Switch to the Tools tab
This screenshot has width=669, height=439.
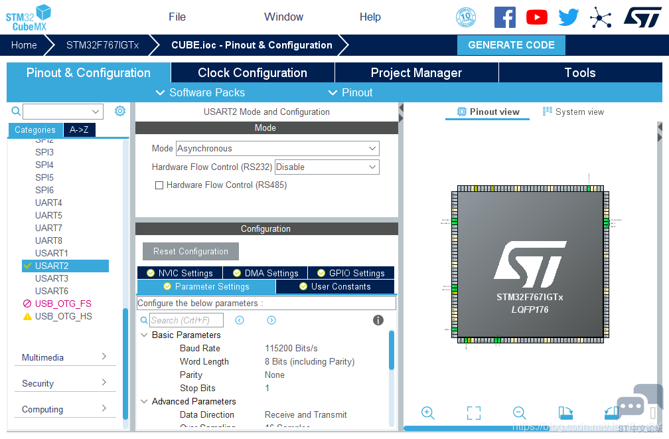click(580, 72)
